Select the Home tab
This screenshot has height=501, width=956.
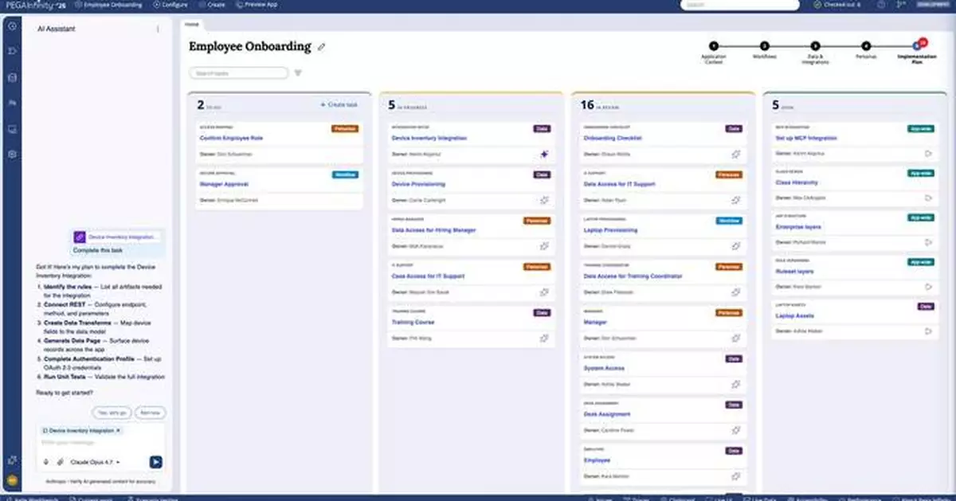pos(191,25)
